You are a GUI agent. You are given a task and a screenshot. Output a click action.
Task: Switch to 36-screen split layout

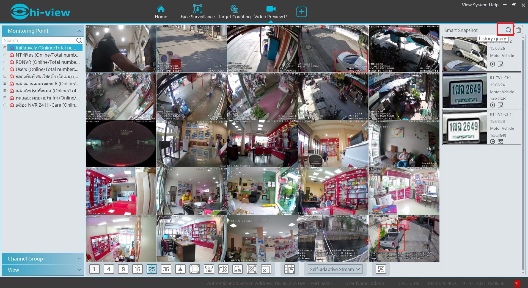(x=166, y=269)
